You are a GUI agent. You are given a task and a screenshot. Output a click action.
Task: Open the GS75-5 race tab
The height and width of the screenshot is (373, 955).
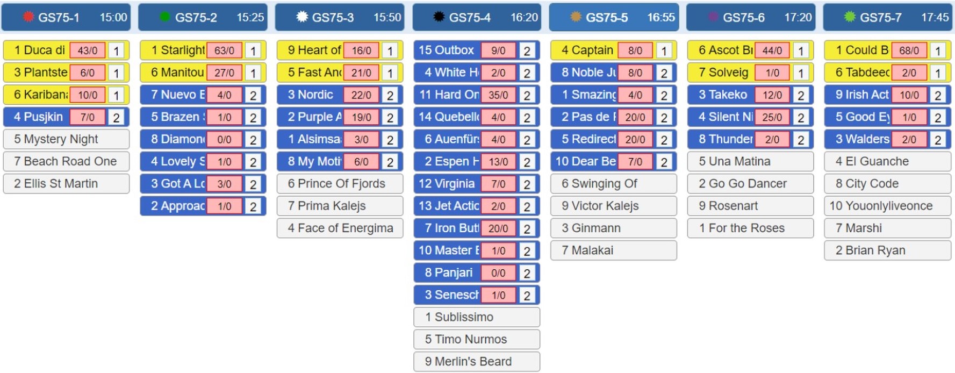click(x=614, y=17)
